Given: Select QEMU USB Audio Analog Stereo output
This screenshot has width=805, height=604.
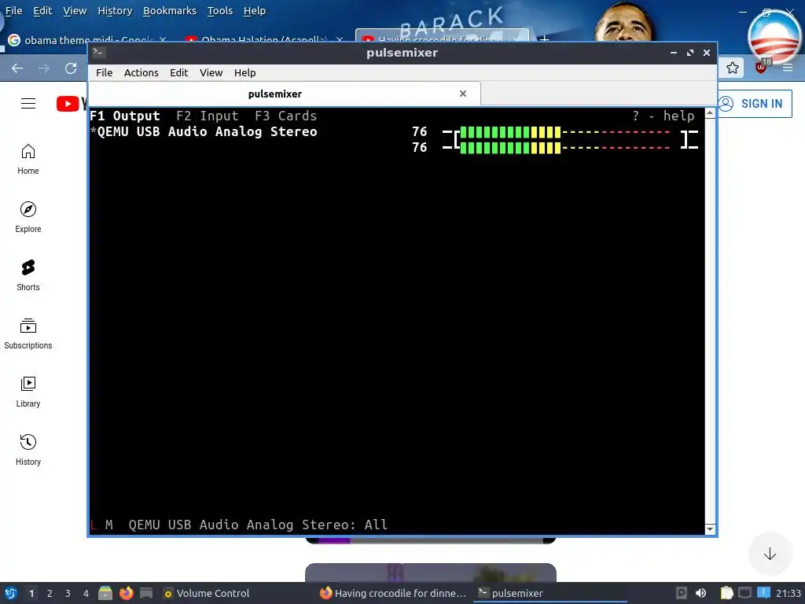Looking at the screenshot, I should (204, 131).
